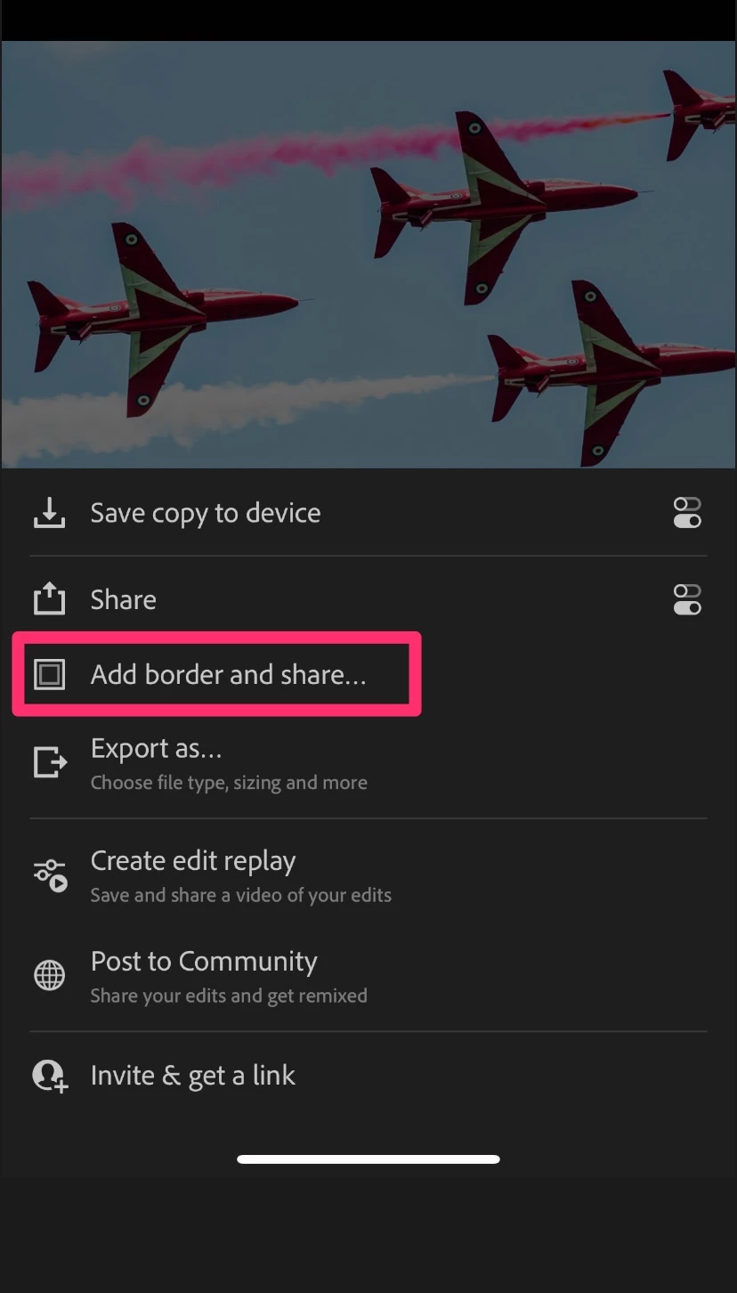Select Create edit replay
Screen dimensions: 737x1293
pos(193,862)
